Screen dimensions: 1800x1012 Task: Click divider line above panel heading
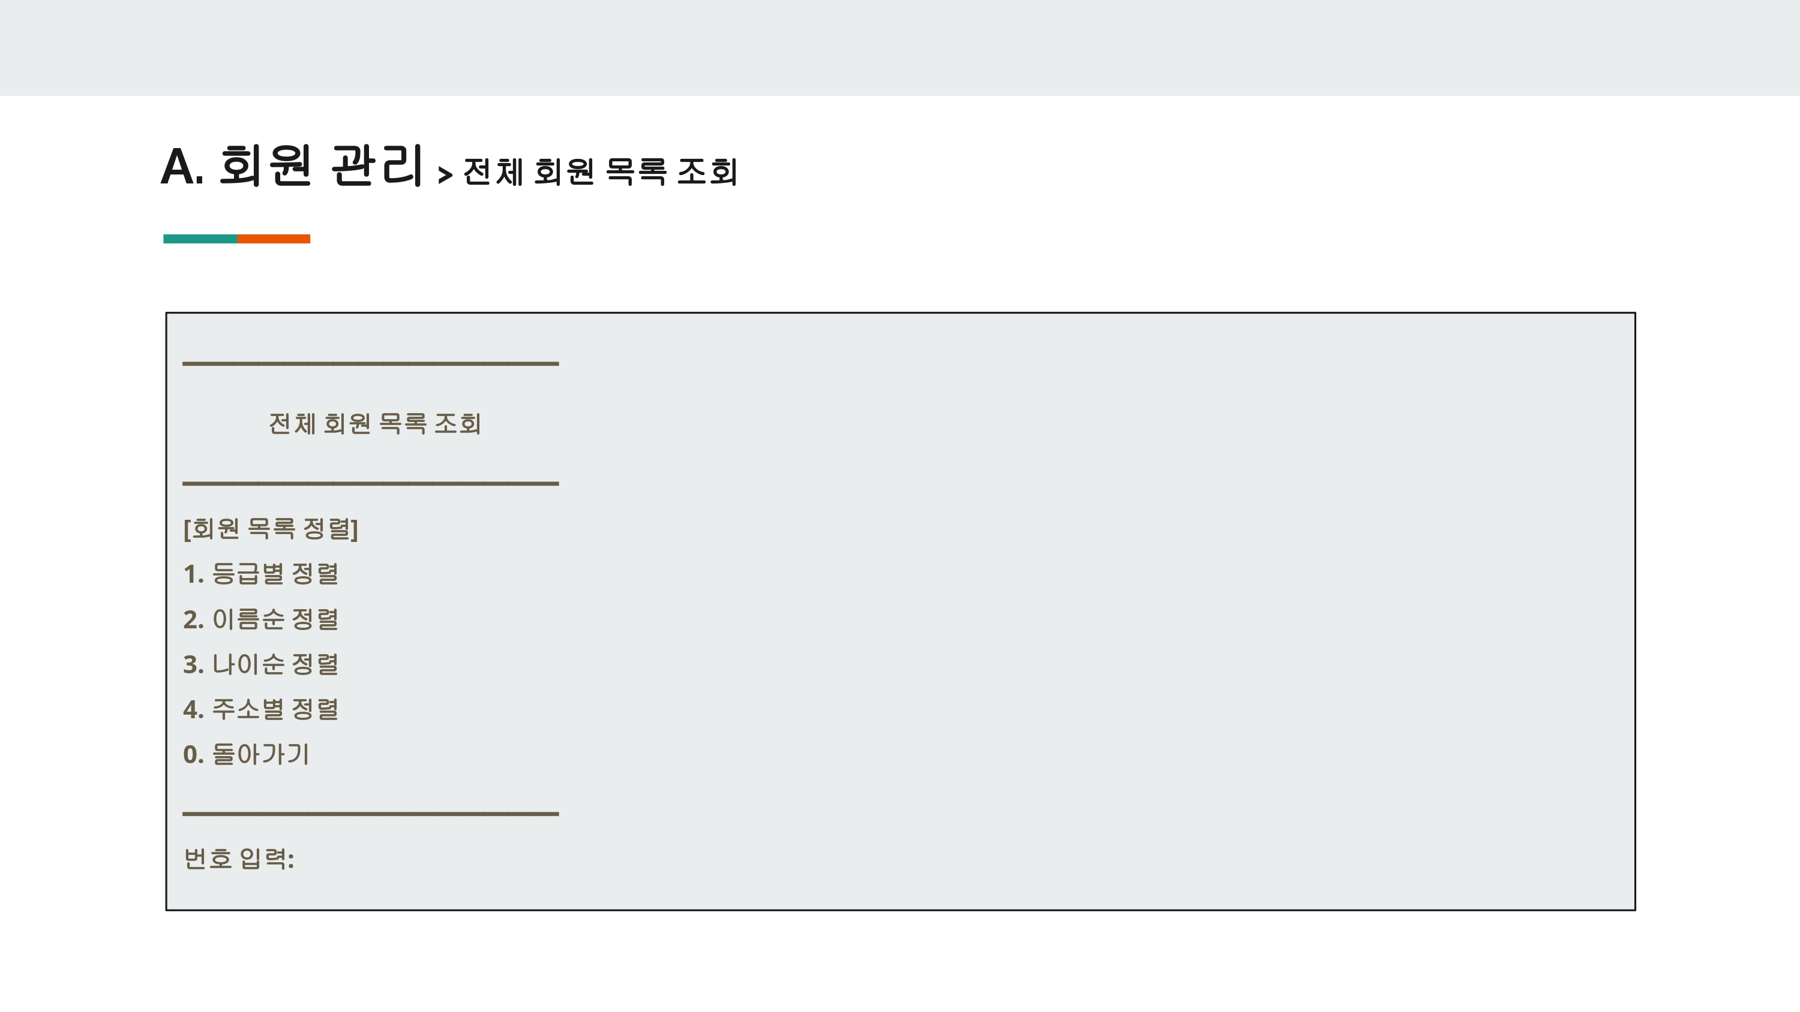[370, 364]
